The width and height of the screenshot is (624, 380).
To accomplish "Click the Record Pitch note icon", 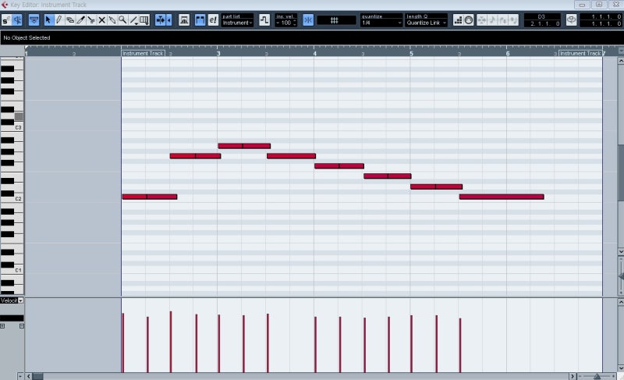I will coord(493,20).
